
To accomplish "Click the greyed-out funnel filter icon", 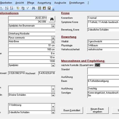I will coord(27,8).
